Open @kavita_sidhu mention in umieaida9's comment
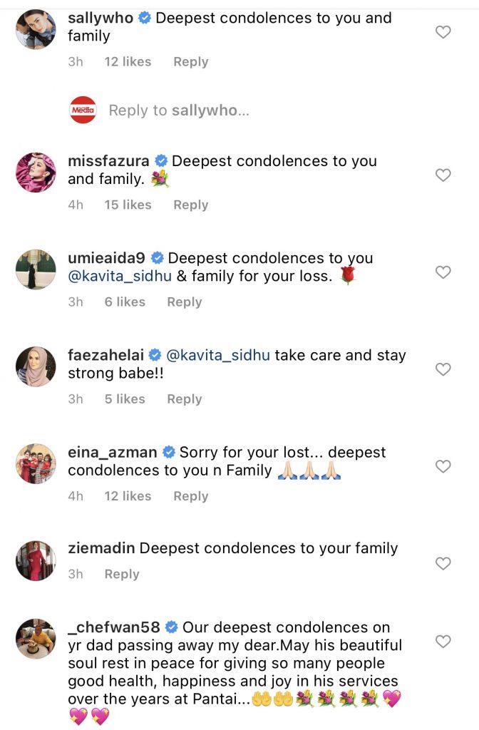 click(120, 276)
